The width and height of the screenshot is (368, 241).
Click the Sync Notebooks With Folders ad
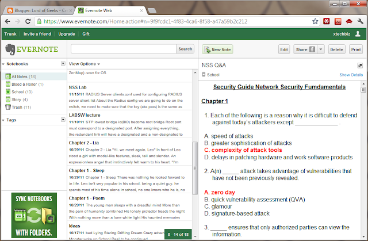click(x=34, y=216)
